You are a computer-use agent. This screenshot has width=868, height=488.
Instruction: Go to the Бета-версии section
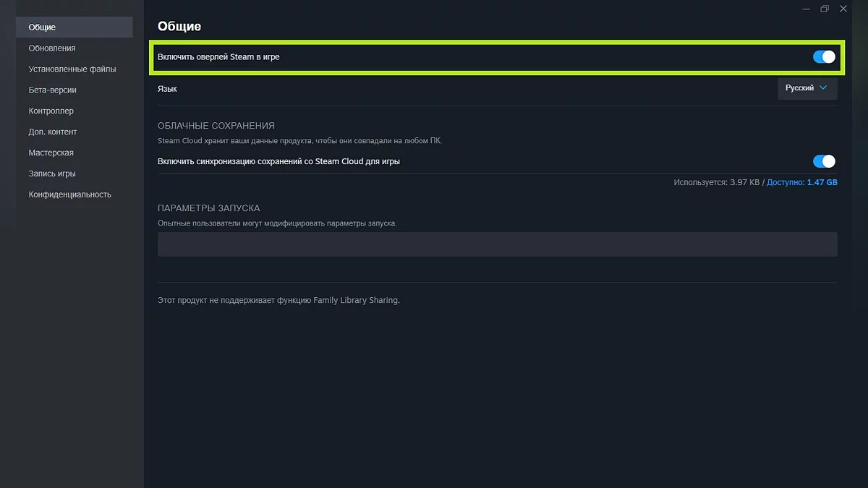(52, 90)
